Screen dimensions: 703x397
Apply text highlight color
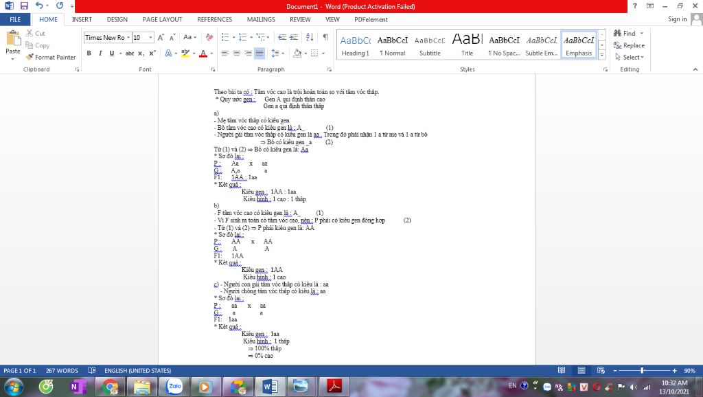[185, 54]
